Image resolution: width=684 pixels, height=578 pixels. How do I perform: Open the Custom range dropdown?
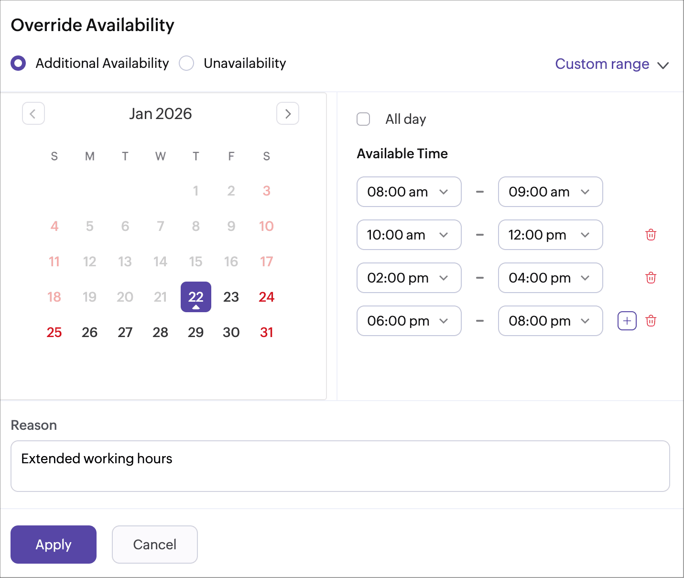tap(611, 64)
